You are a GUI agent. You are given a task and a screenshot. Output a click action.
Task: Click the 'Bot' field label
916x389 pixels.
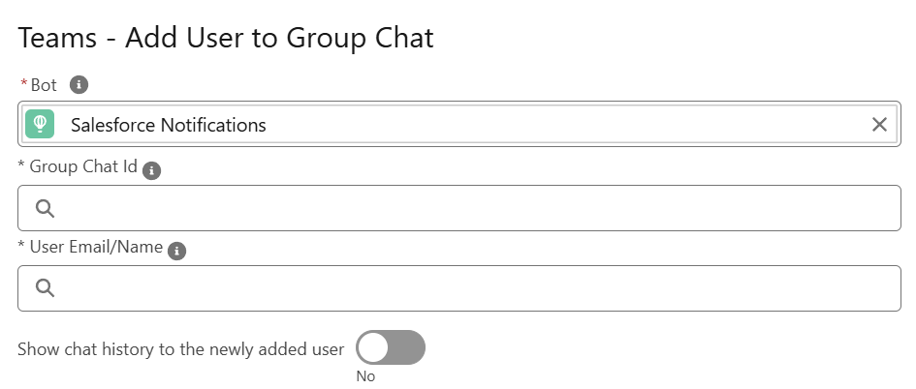[x=44, y=85]
